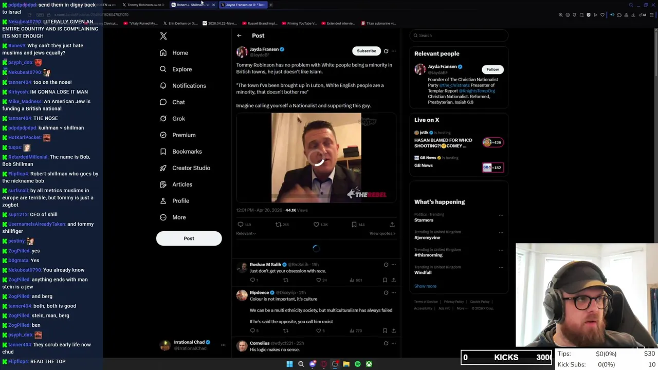The width and height of the screenshot is (658, 370).
Task: Open Spotify from taskbar
Action: pyautogui.click(x=357, y=364)
